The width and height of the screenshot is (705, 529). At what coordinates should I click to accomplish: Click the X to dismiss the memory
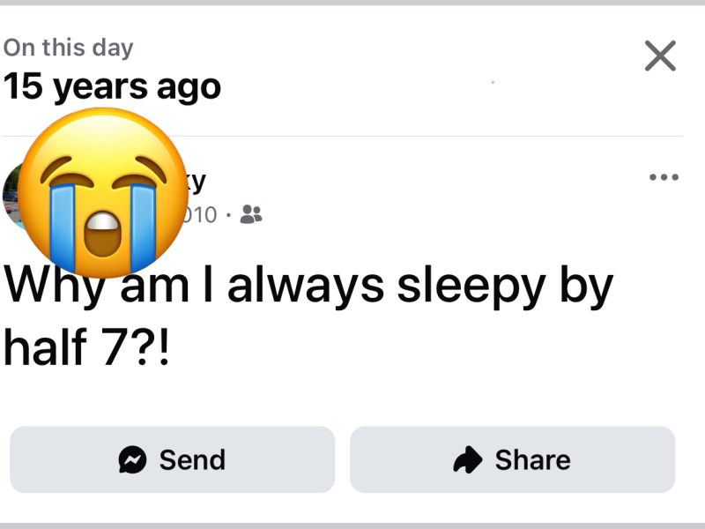click(x=659, y=56)
